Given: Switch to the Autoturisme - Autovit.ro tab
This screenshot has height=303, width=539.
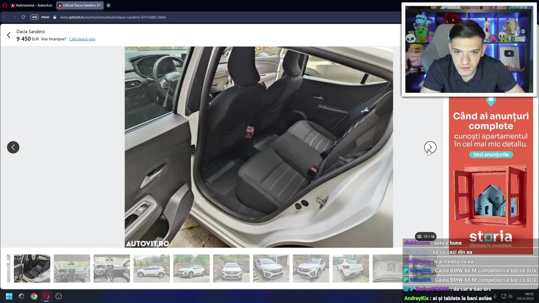Looking at the screenshot, I should pos(32,5).
